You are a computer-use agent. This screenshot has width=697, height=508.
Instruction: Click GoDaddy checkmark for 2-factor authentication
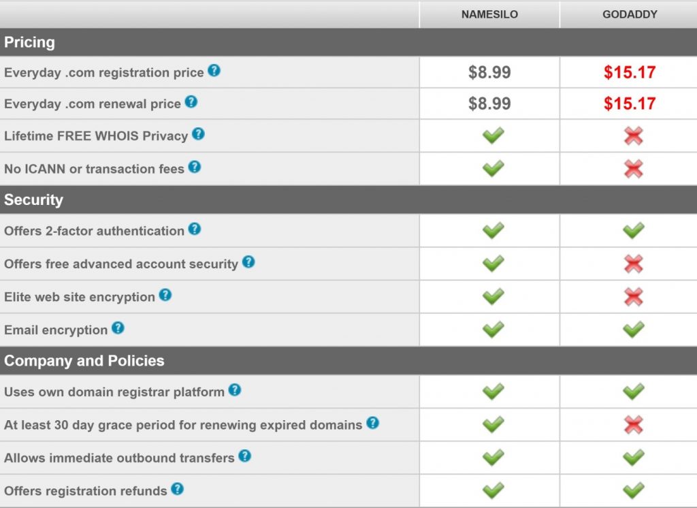[634, 230]
